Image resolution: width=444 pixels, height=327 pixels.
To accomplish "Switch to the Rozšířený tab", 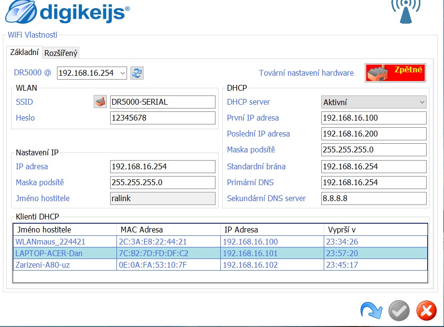I will (61, 53).
